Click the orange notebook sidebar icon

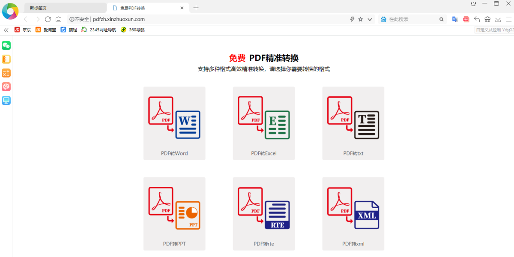pyautogui.click(x=6, y=59)
